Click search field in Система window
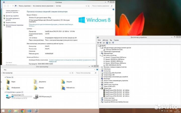 pyautogui.click(x=102, y=6)
